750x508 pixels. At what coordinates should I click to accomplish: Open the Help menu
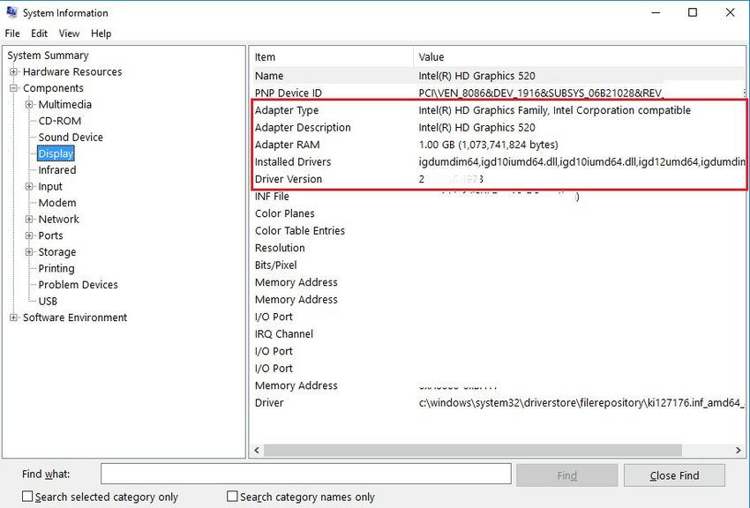pos(101,33)
